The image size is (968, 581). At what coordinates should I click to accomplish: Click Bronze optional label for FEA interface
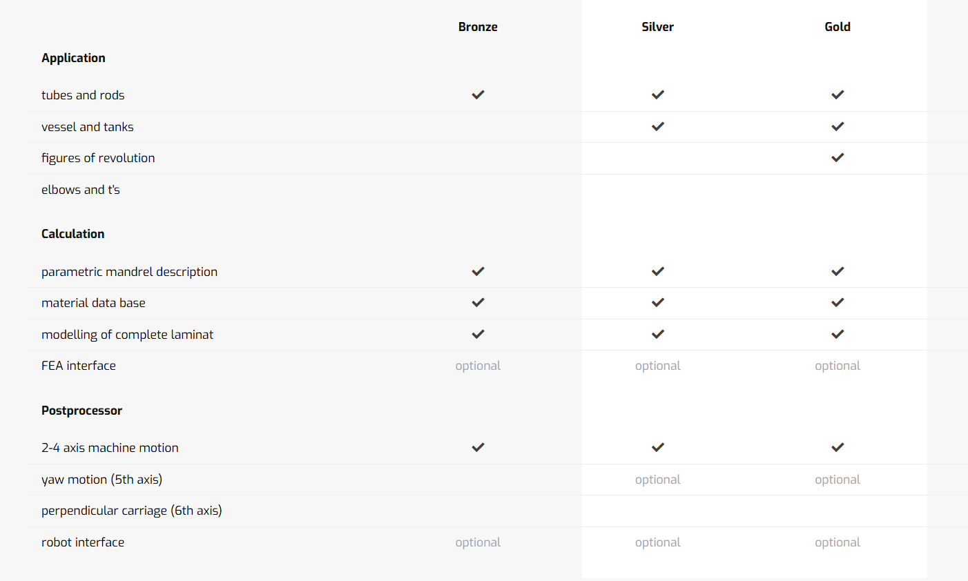coord(478,366)
